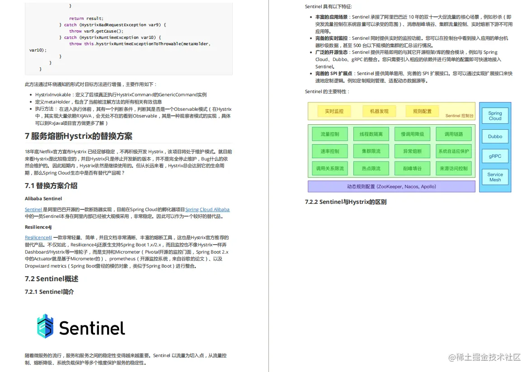Open the Sentinel hyperlink under Alibaba Sentinel
531x372 pixels.
click(x=33, y=209)
